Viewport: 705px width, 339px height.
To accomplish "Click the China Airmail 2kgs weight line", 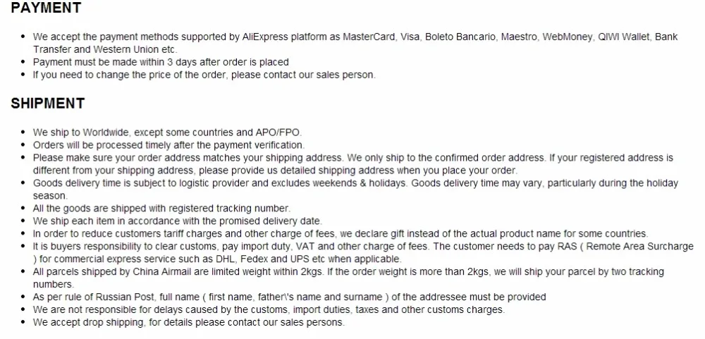I will pyautogui.click(x=348, y=278).
